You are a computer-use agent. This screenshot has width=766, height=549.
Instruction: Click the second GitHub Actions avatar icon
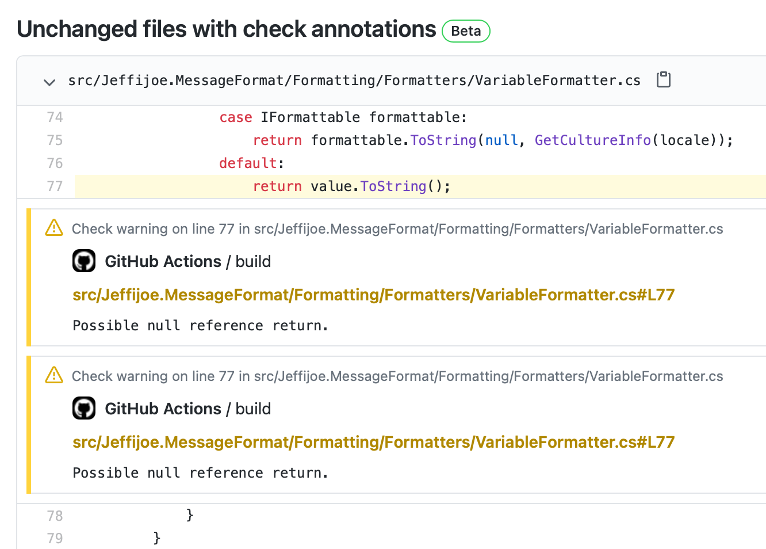(84, 409)
